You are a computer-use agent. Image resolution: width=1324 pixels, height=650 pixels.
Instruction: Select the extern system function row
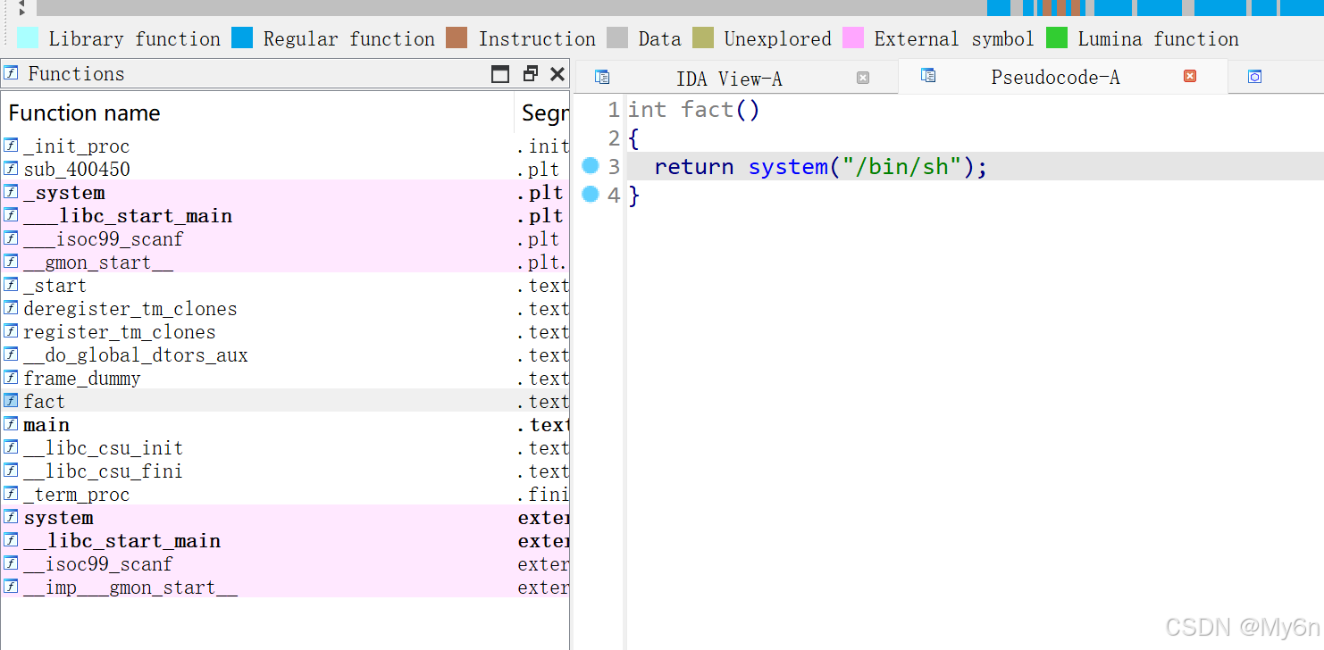coord(285,518)
